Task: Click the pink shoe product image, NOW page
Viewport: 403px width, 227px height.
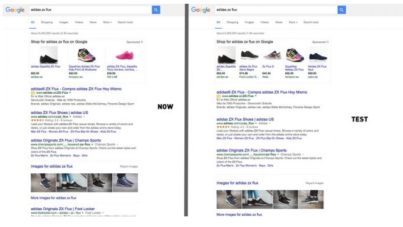Action: click(x=125, y=56)
